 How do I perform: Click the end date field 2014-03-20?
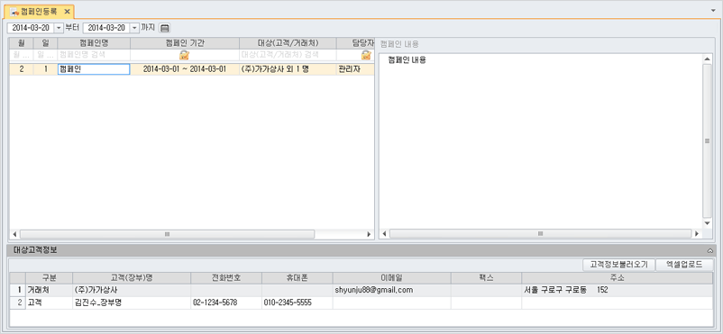click(106, 28)
